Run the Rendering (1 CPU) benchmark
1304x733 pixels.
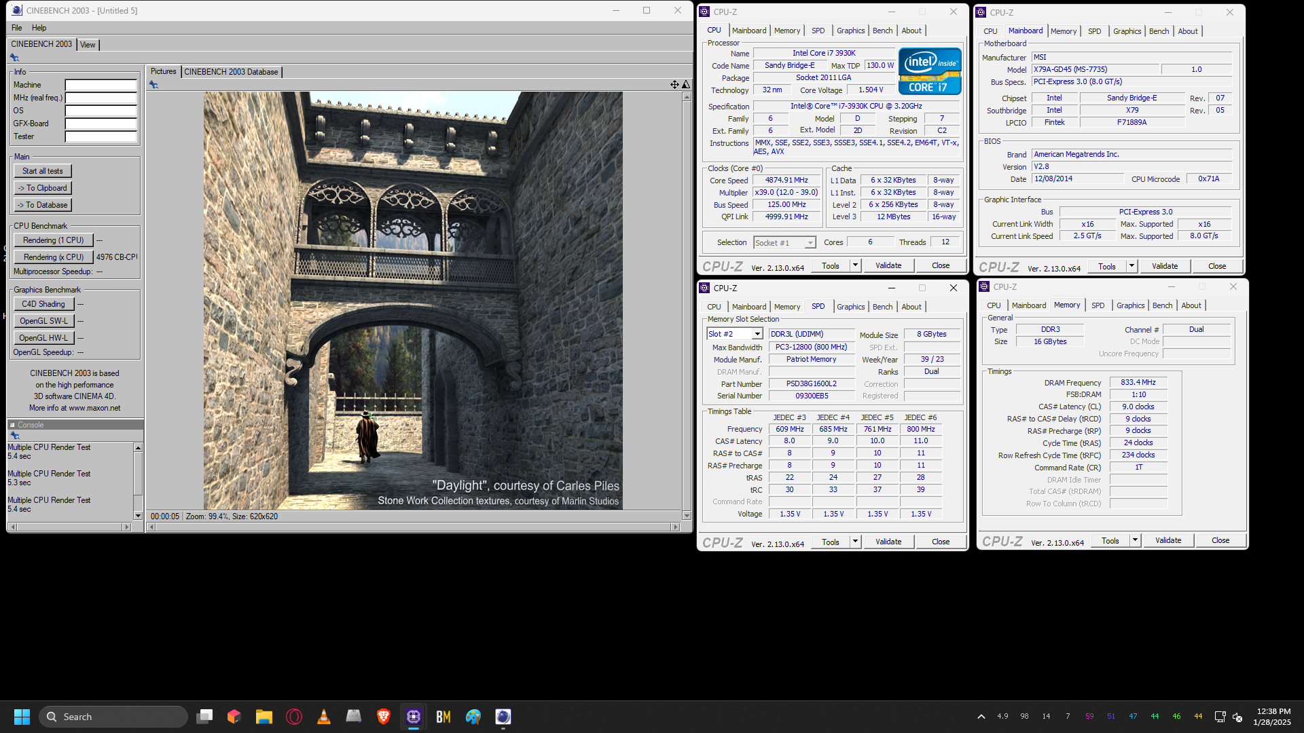point(54,240)
